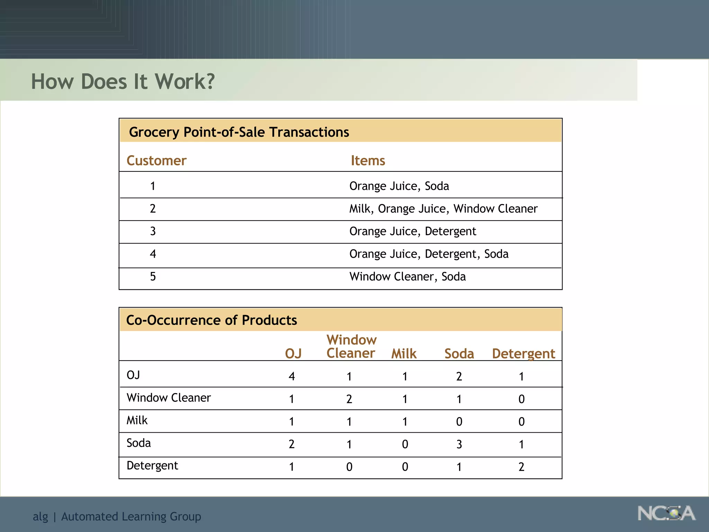This screenshot has height=532, width=709.
Task: Select 'Milk, Orange Juice, Window Cleaner' row
Action: (x=443, y=209)
